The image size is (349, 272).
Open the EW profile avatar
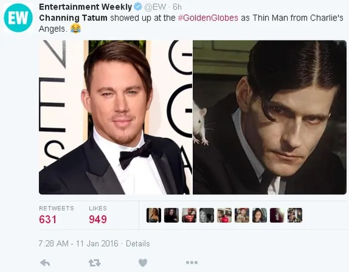point(18,18)
